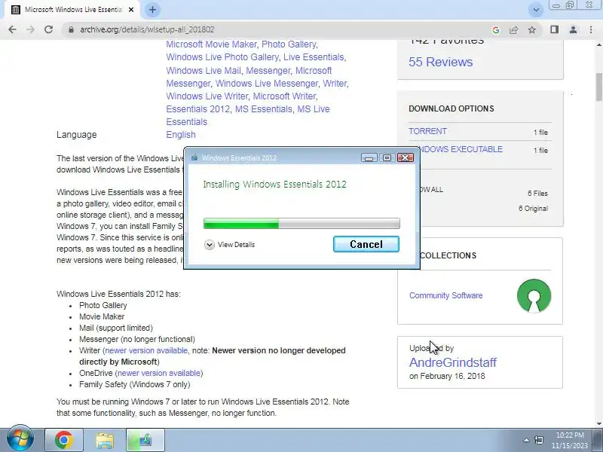This screenshot has height=452, width=603.
Task: Click the site lock icon in address bar
Action: tap(71, 29)
